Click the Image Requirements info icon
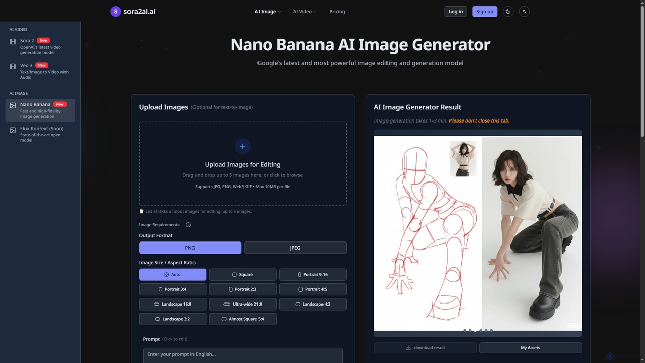The height and width of the screenshot is (363, 645). point(188,225)
